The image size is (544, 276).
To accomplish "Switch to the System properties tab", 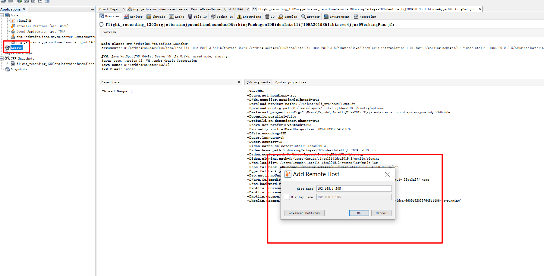I will 291,82.
